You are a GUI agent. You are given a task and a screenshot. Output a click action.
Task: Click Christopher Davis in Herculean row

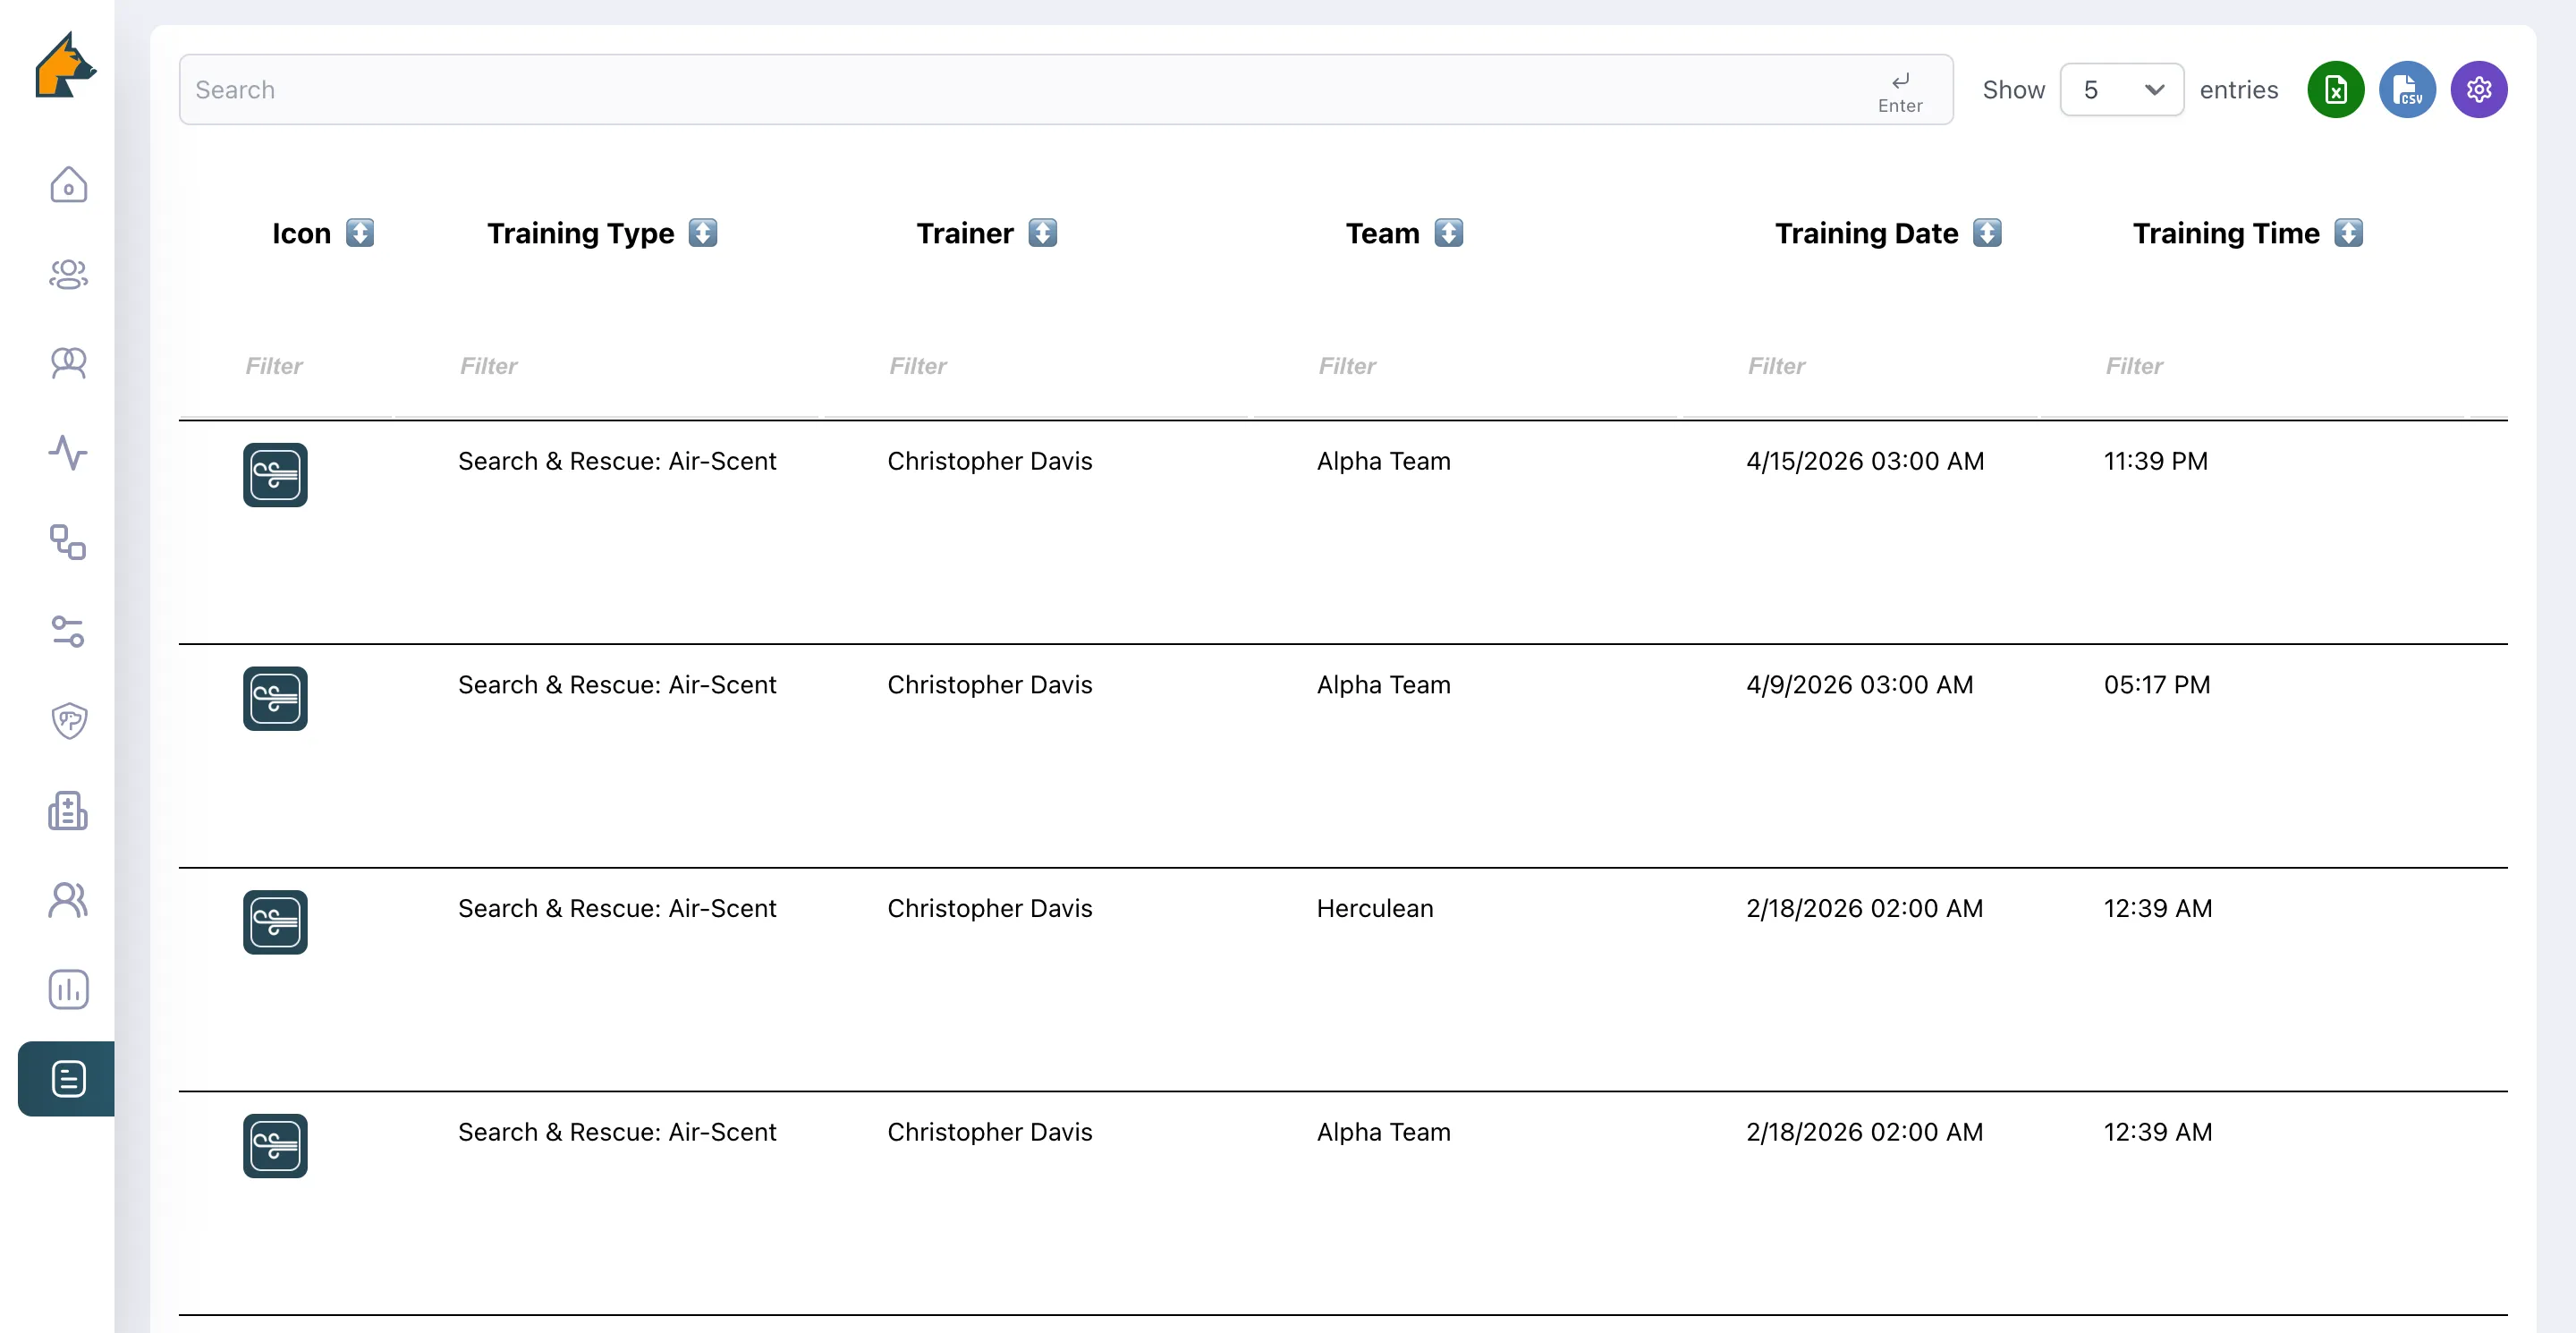990,908
